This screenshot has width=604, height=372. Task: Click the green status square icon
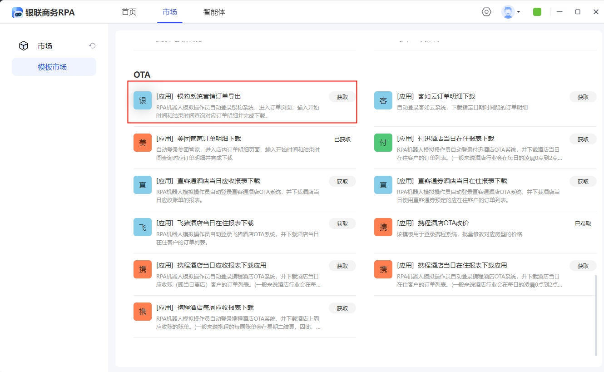tap(537, 12)
